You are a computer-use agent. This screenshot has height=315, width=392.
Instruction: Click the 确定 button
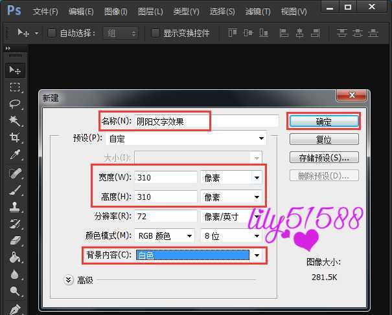[x=324, y=122]
